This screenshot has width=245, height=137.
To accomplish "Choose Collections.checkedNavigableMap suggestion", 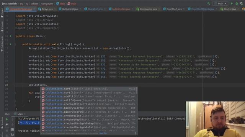I will [x=88, y=123].
